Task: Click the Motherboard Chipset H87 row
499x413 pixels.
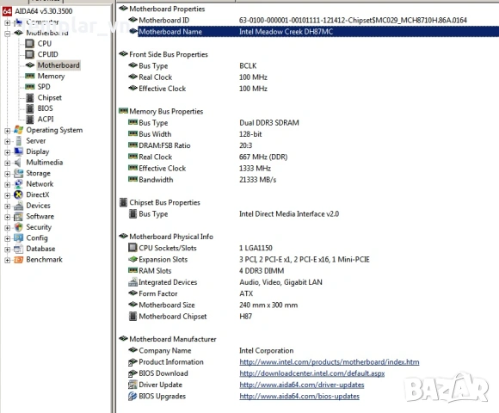Action: point(190,317)
